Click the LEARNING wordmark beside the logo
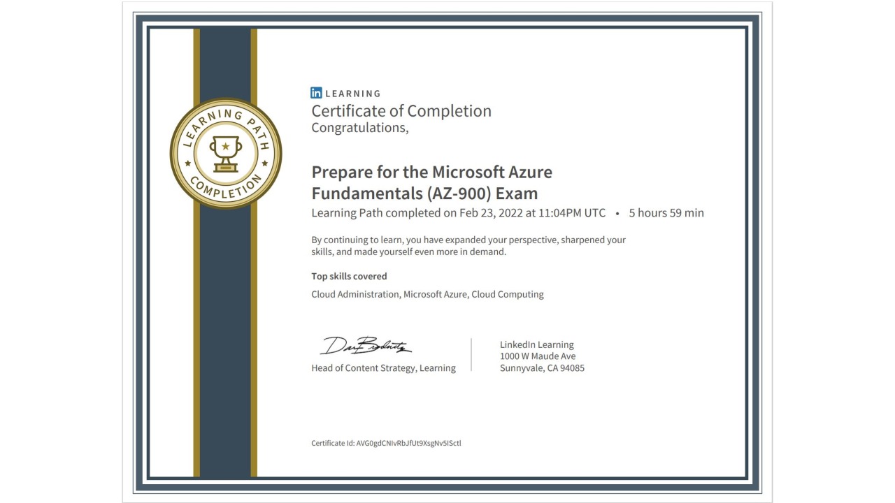This screenshot has height=503, width=895. tap(353, 94)
